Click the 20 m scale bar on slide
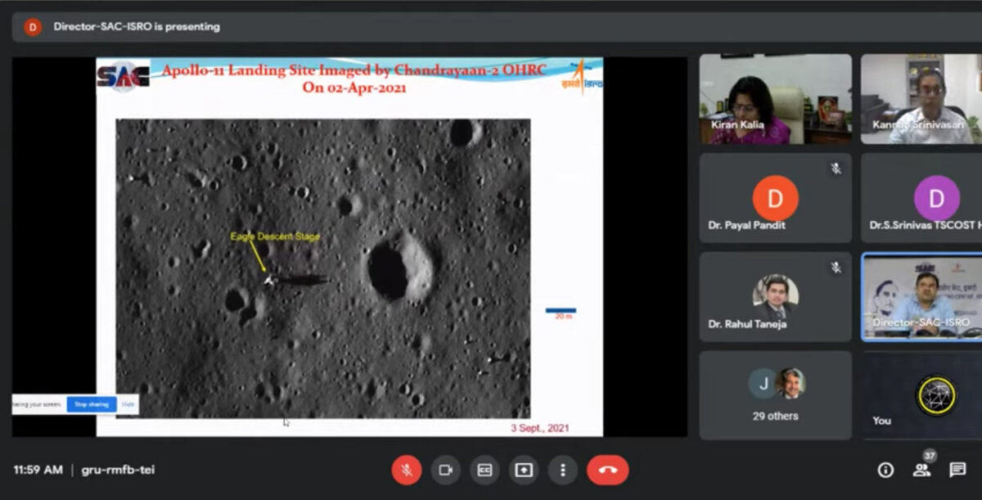Image resolution: width=982 pixels, height=500 pixels. 561,313
